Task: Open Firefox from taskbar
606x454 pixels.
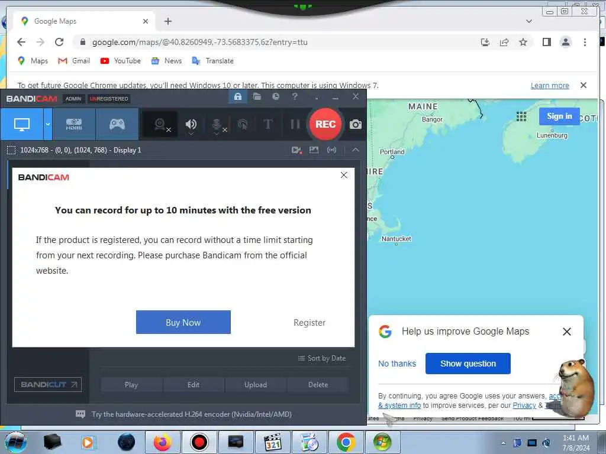Action: [x=162, y=442]
